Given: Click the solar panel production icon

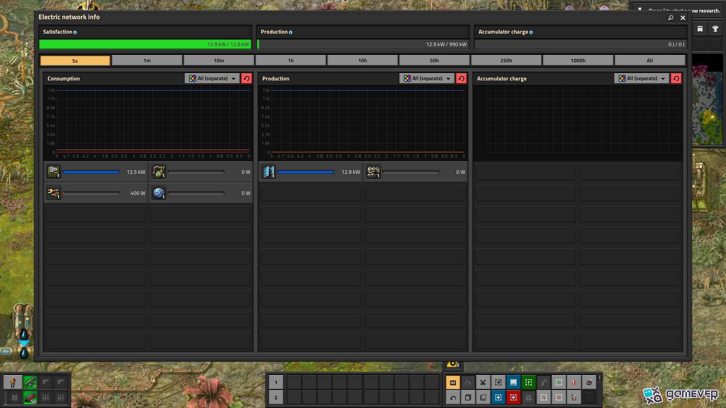Looking at the screenshot, I should [x=268, y=172].
